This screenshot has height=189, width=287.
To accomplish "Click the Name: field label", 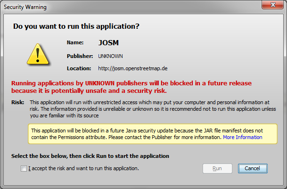I will [x=75, y=42].
